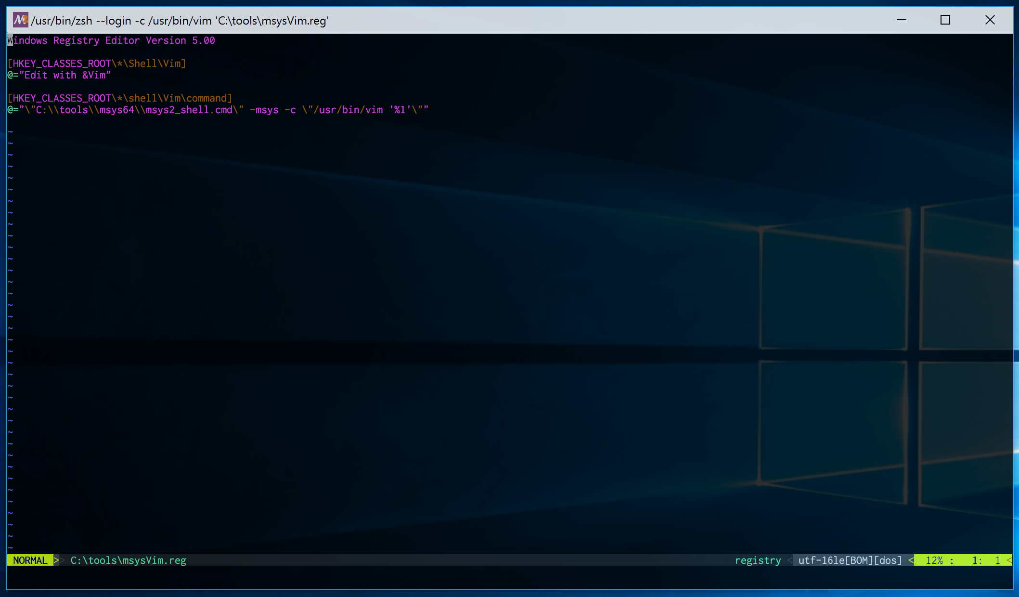
Task: Minimize the Vim terminal window
Action: pos(902,20)
